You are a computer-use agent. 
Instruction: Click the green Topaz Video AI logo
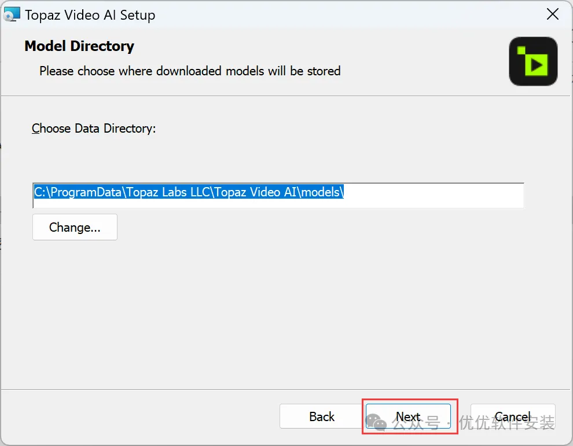pos(533,61)
